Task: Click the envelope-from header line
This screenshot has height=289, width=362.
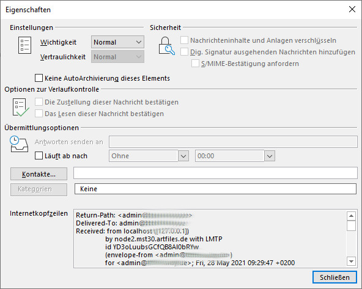Action: click(169, 255)
